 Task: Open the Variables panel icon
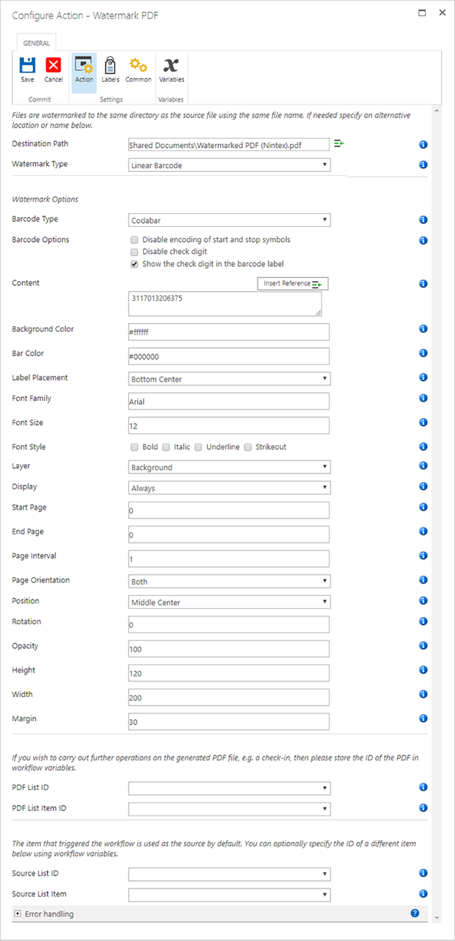point(171,68)
